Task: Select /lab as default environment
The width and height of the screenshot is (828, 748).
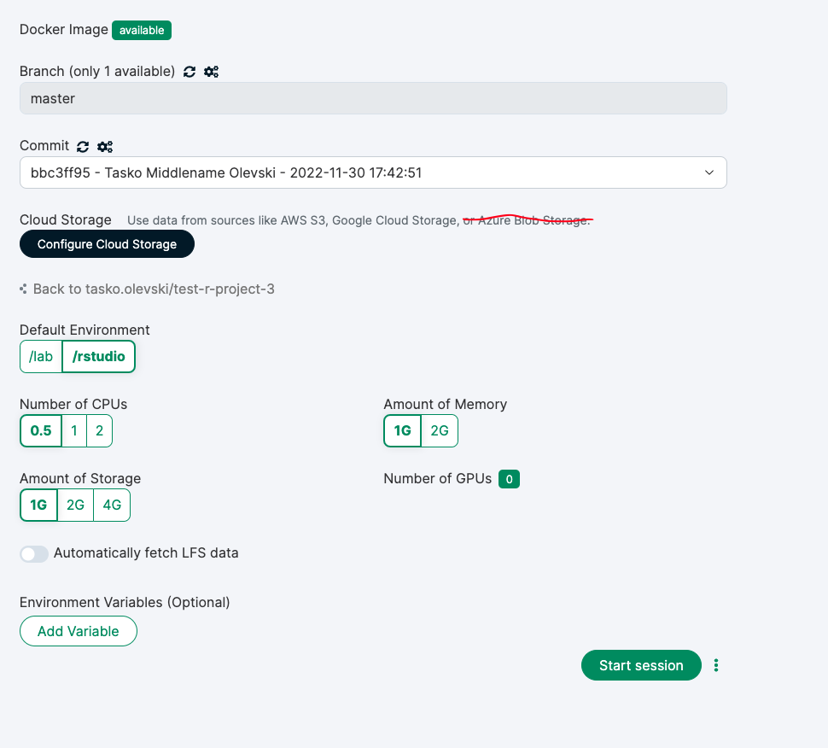Action: (40, 356)
